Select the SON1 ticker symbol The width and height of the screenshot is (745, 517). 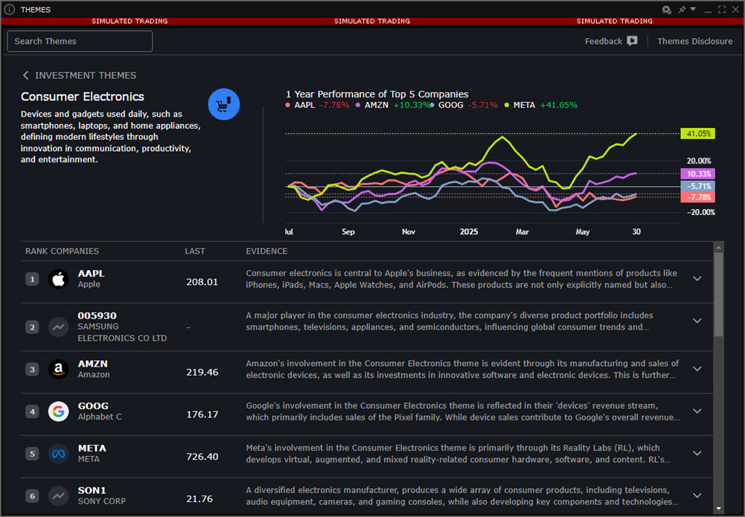92,490
